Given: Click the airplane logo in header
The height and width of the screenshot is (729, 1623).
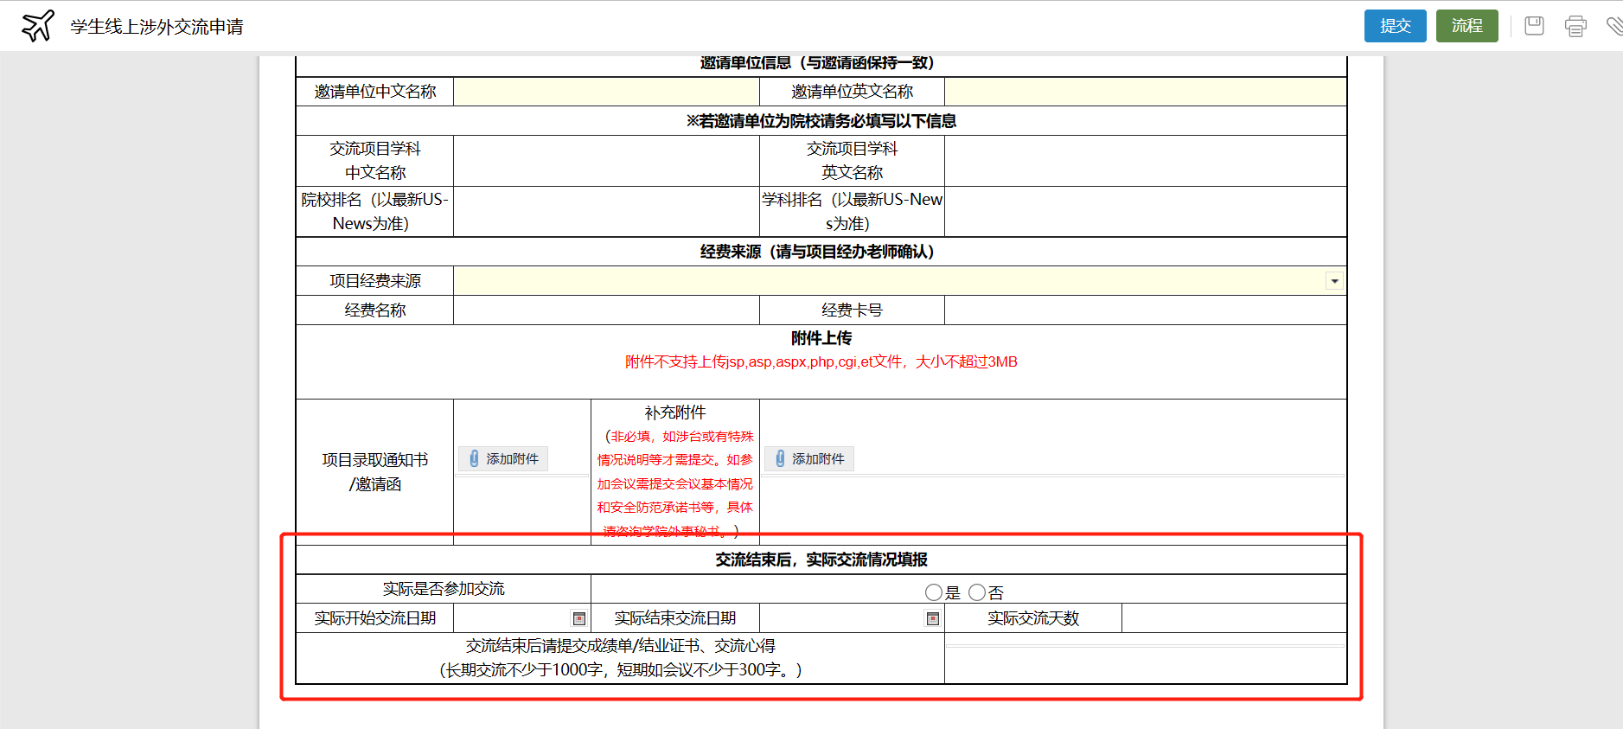Looking at the screenshot, I should coord(38,26).
